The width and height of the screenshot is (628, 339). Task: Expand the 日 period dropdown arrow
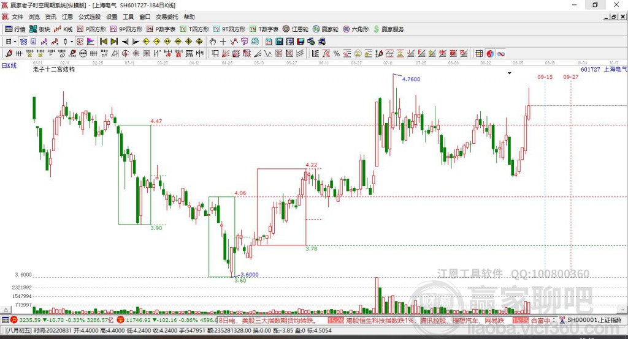[x=15, y=42]
